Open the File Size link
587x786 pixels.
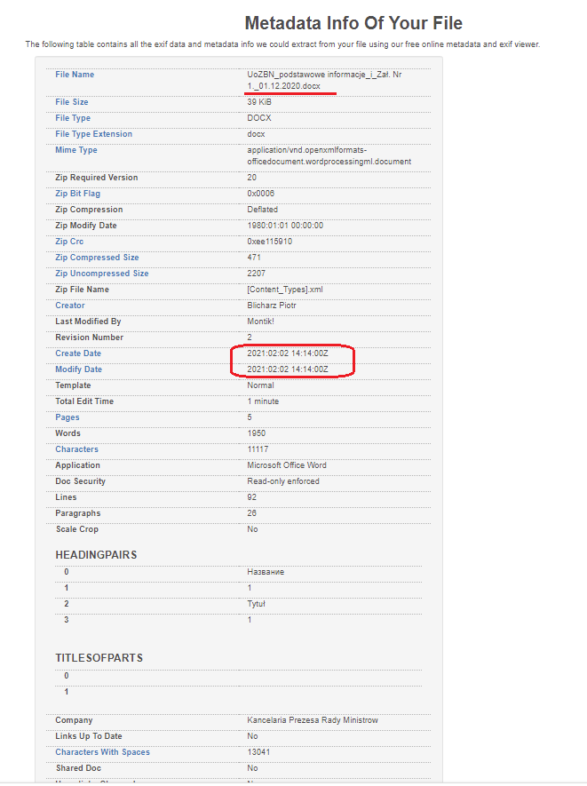74,103
